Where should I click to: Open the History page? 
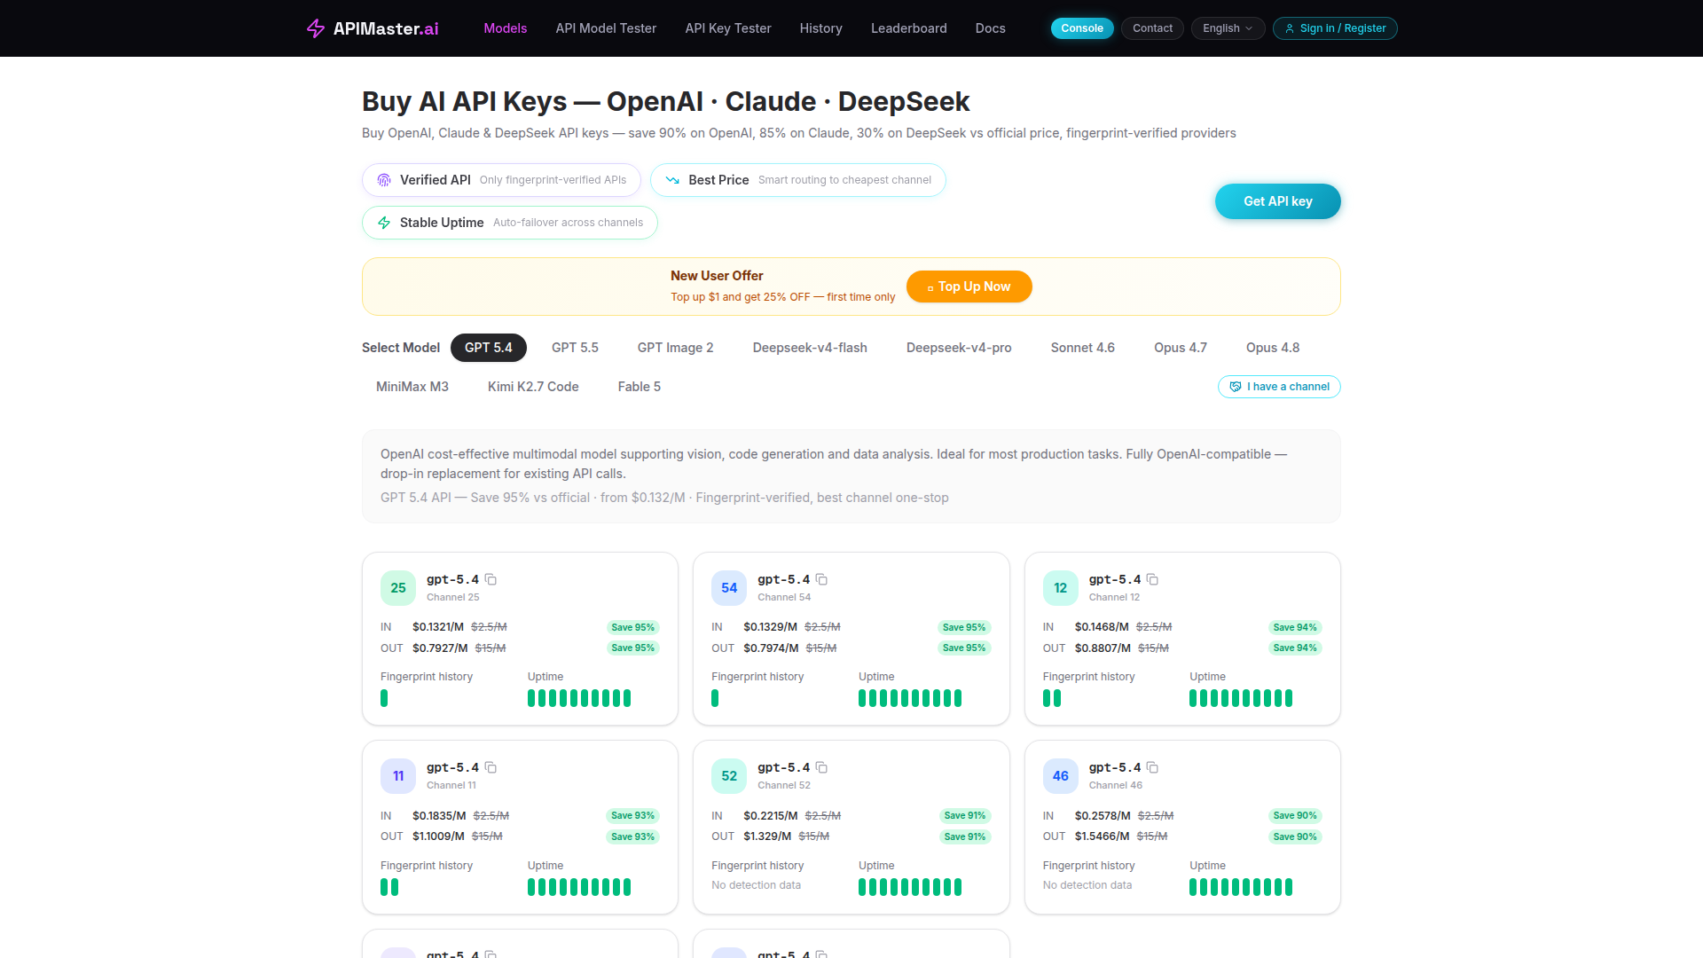(821, 28)
